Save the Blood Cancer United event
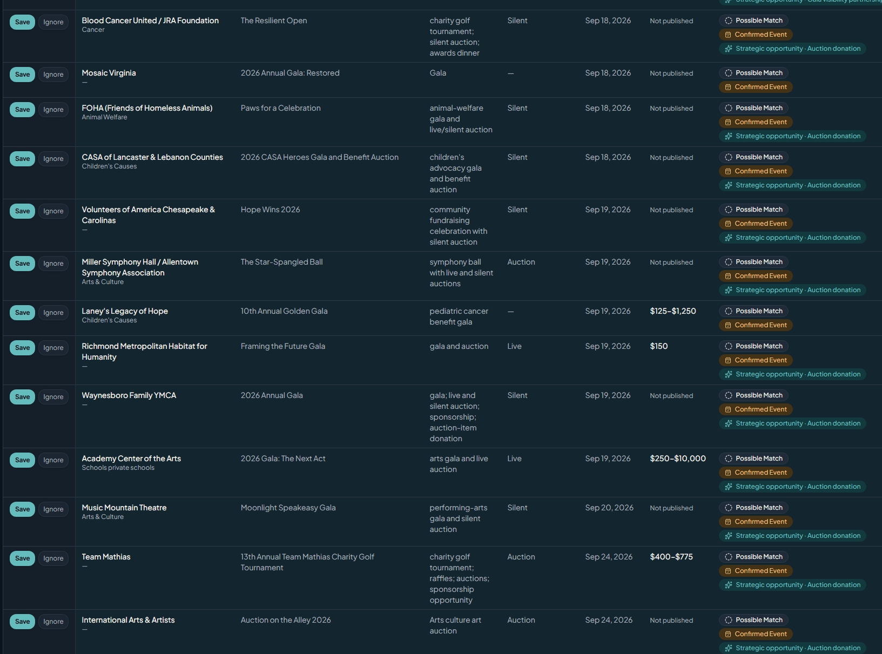The height and width of the screenshot is (654, 882). (x=22, y=22)
